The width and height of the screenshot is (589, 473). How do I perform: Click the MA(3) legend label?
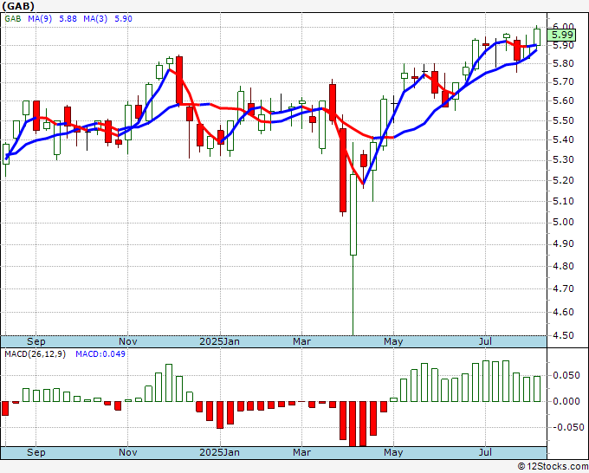(95, 19)
